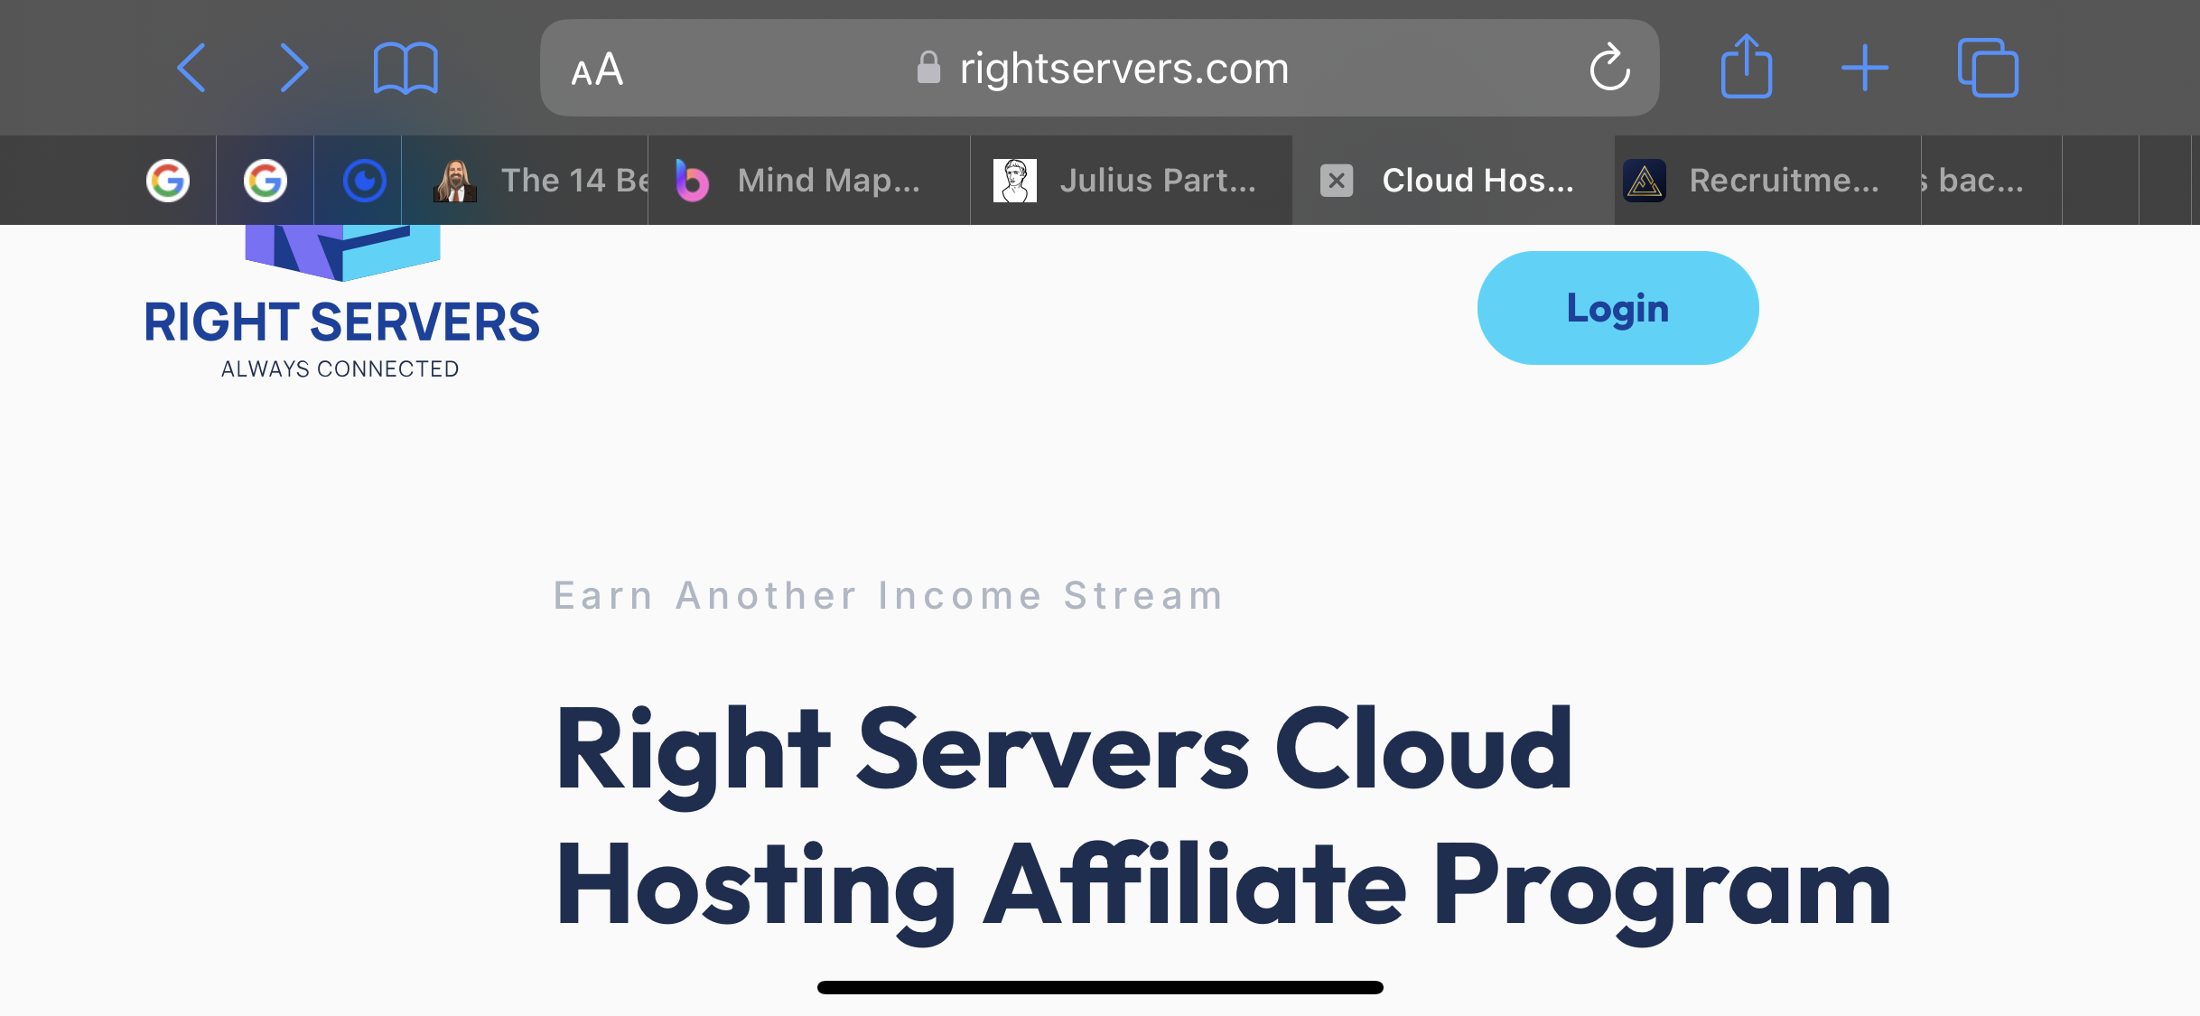Go back with the Safari back arrow
2200x1016 pixels.
(191, 68)
